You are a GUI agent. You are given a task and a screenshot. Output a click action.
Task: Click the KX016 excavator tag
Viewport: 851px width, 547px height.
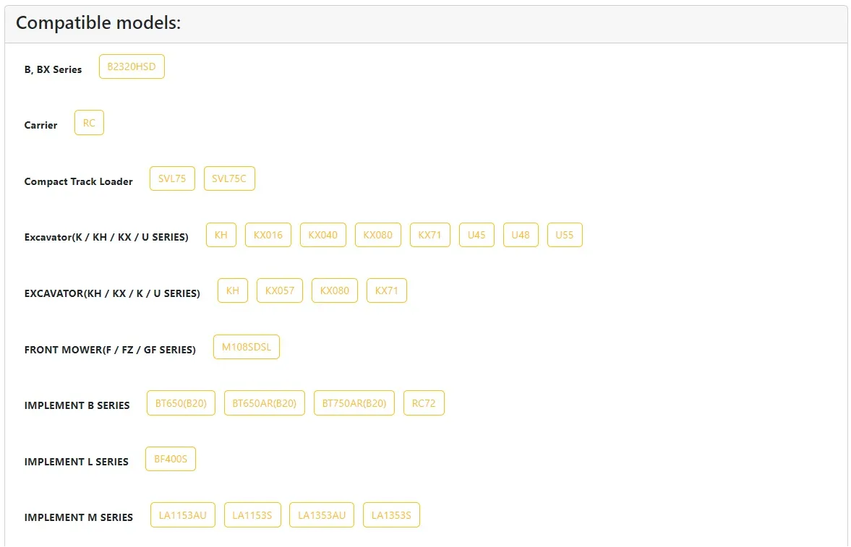pyautogui.click(x=268, y=235)
